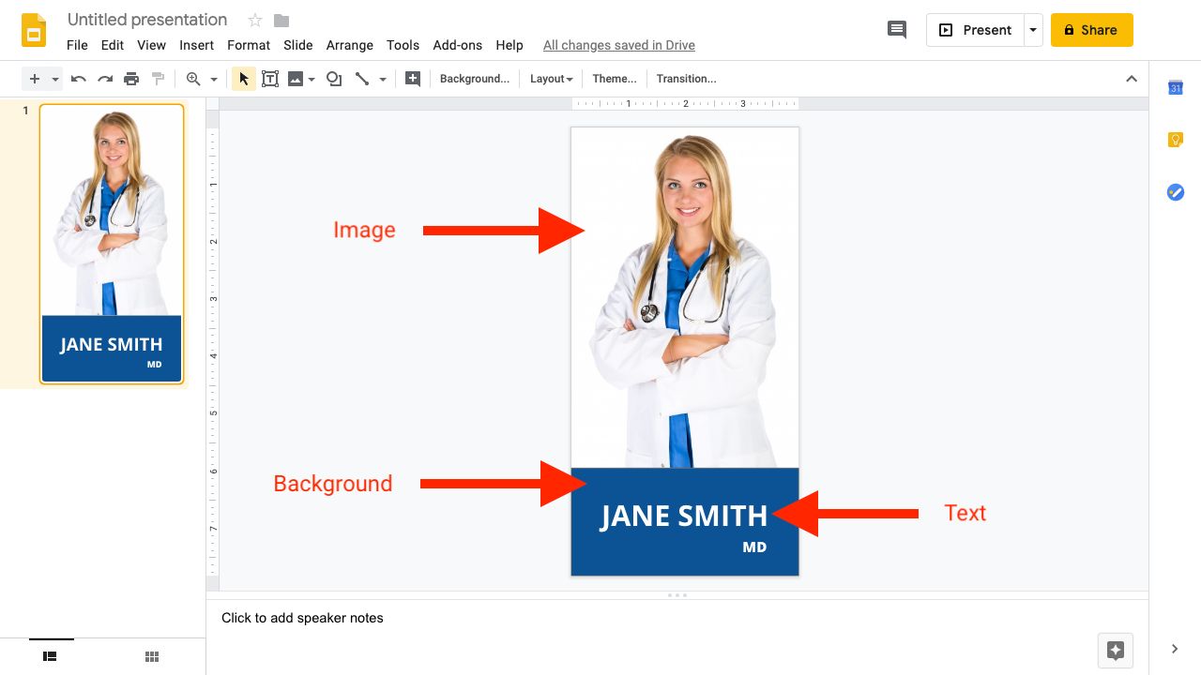
Task: Click the Share button
Action: (1091, 29)
